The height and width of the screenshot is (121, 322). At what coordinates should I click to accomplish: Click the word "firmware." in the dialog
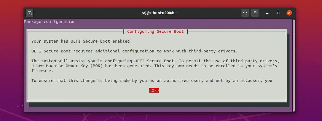pyautogui.click(x=42, y=71)
